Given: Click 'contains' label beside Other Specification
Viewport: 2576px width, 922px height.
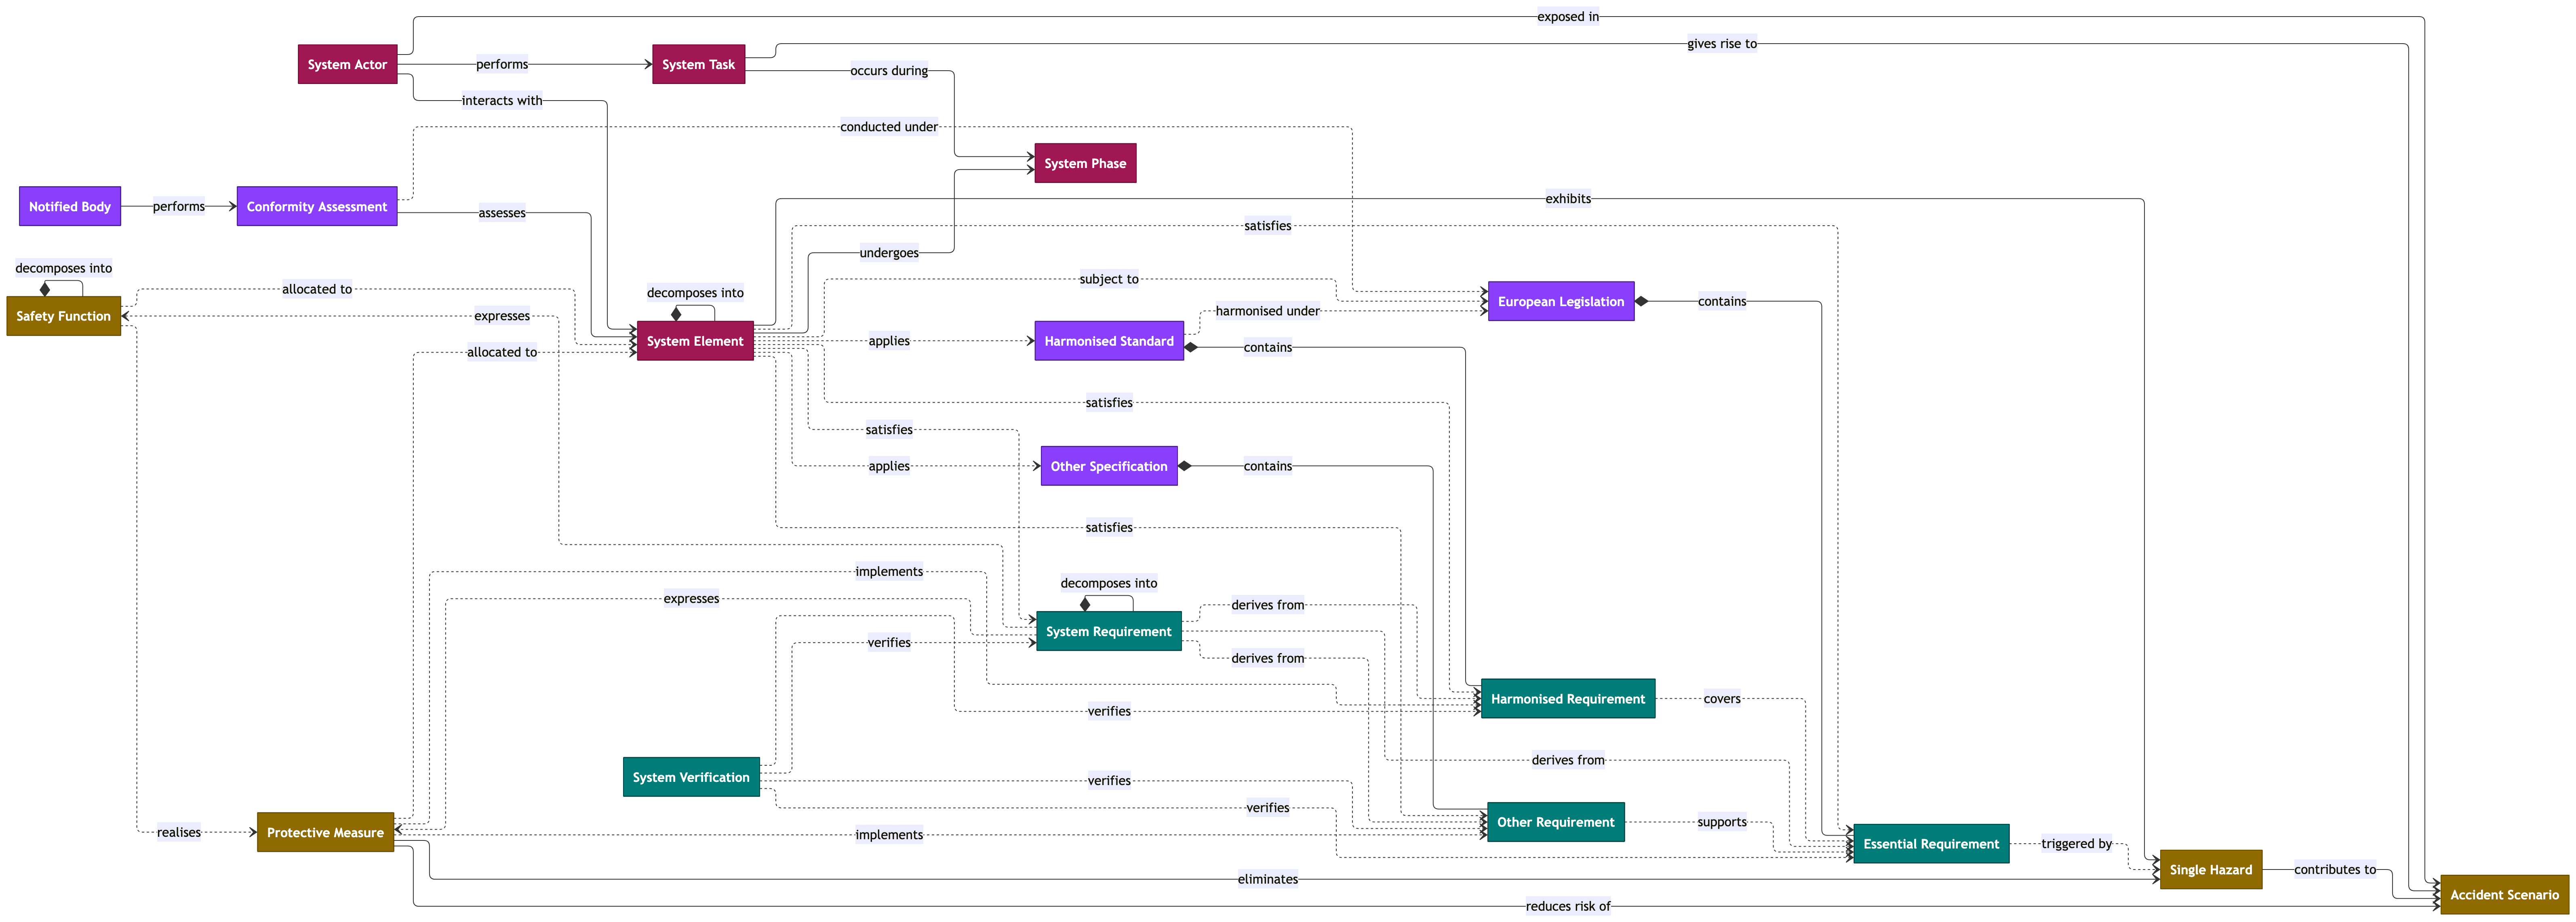Looking at the screenshot, I should (x=1267, y=466).
